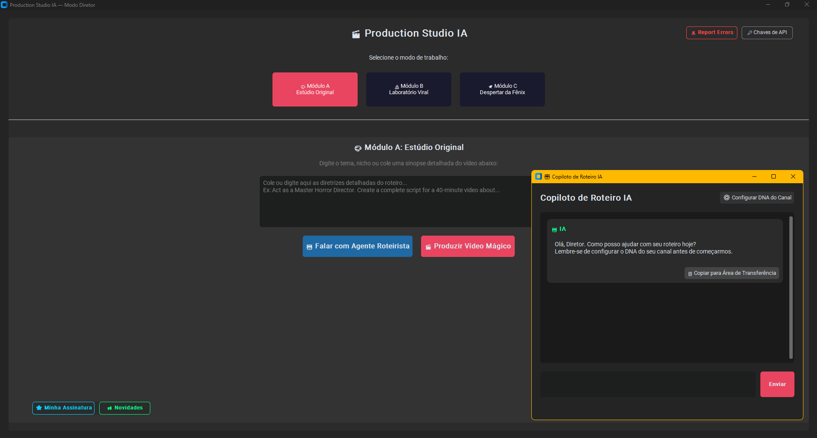Focus the Copiloto chat message input

(x=648, y=384)
